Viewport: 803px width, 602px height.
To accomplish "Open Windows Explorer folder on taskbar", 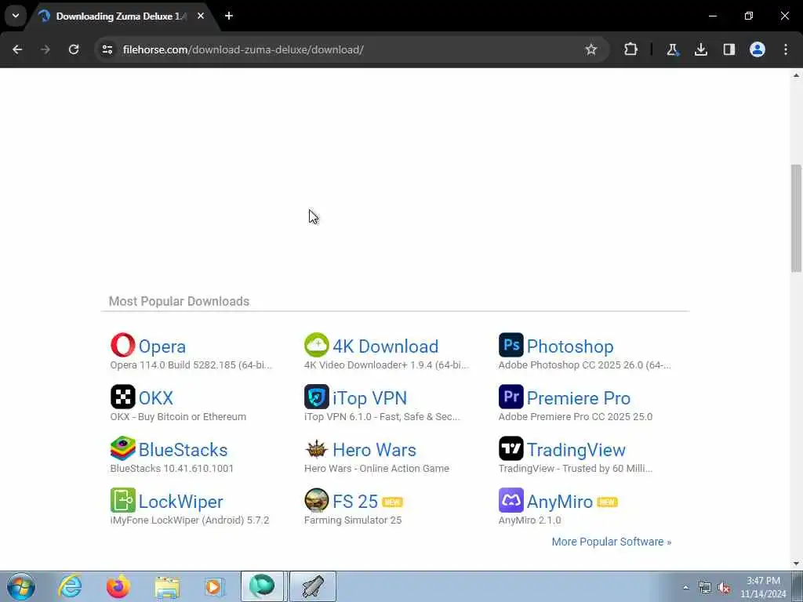I will tap(167, 586).
